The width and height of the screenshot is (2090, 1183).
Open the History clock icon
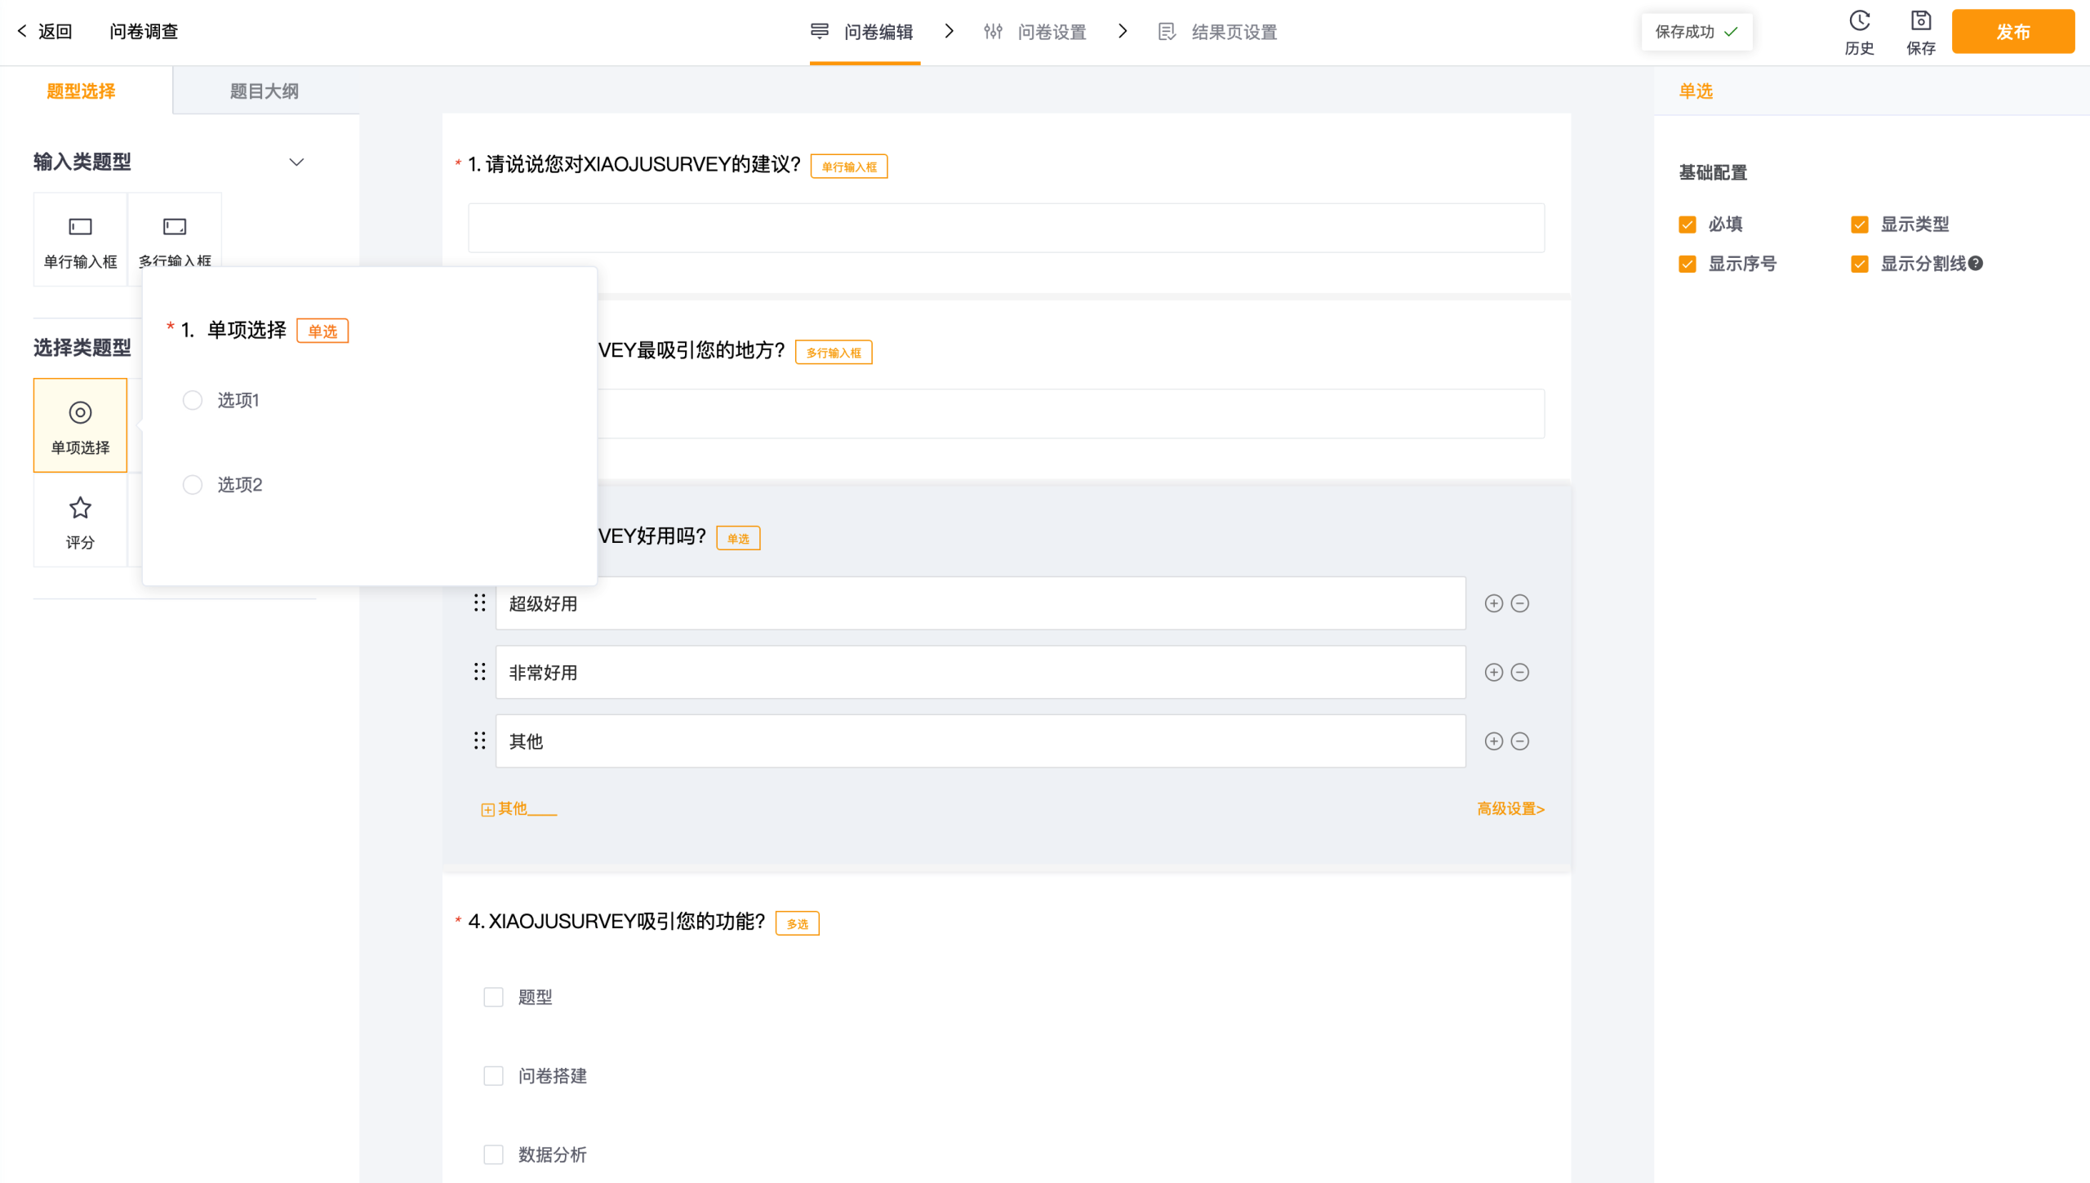(x=1859, y=21)
